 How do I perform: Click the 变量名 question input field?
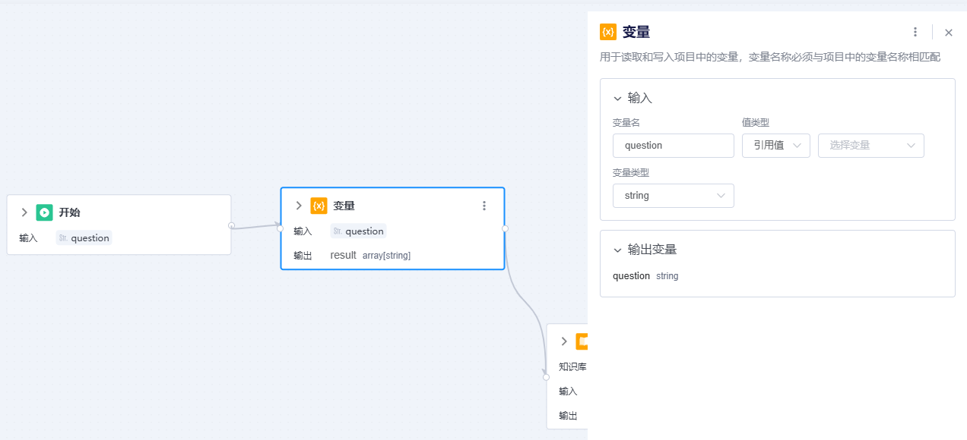674,146
